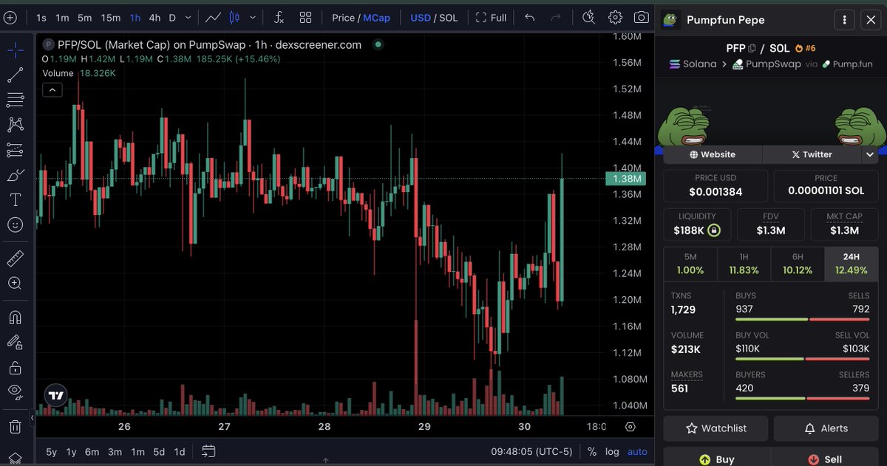
Task: Select the ruler measure tool
Action: tap(15, 258)
